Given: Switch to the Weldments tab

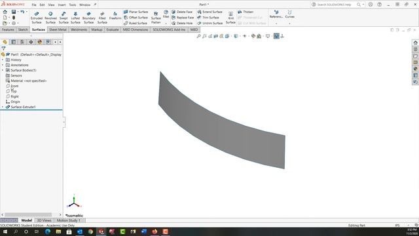Looking at the screenshot, I should click(79, 29).
